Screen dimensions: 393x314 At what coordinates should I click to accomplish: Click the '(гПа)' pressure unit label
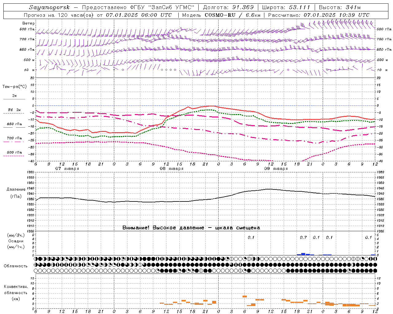tap(16, 197)
